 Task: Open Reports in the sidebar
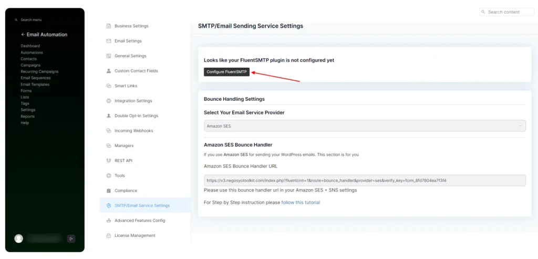coord(27,116)
